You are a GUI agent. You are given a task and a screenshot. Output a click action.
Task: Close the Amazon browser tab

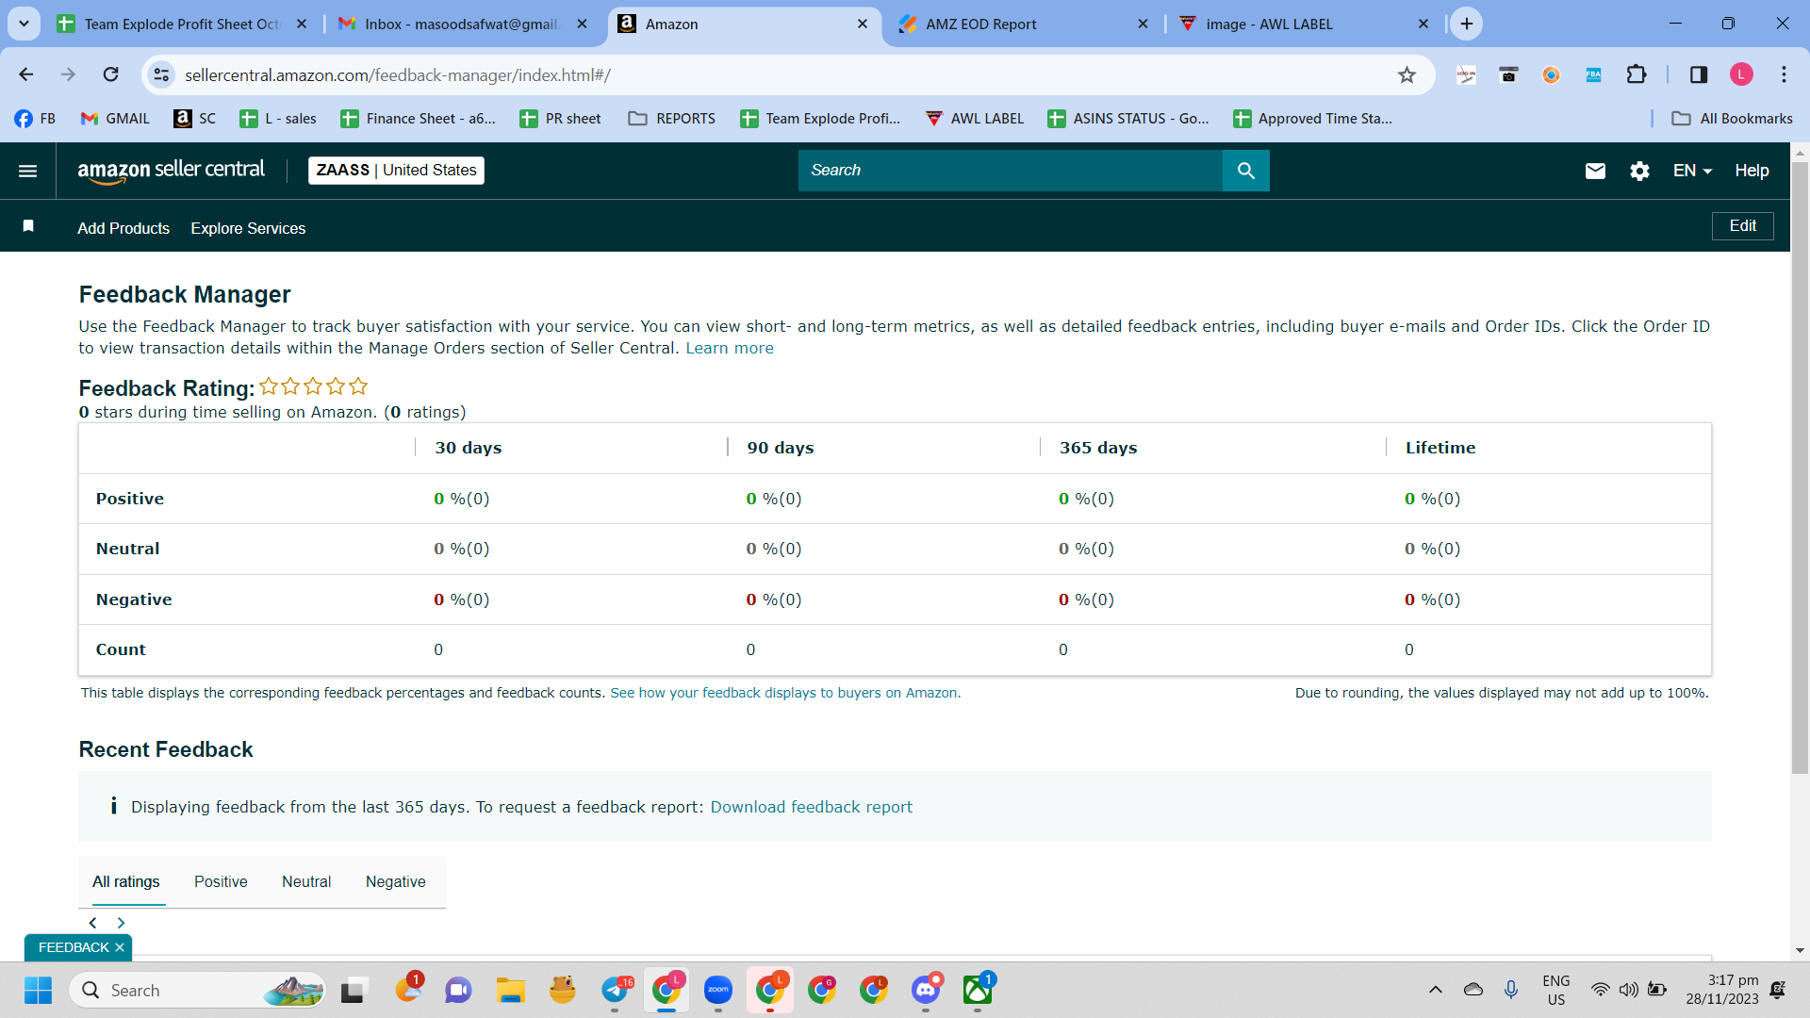862,24
